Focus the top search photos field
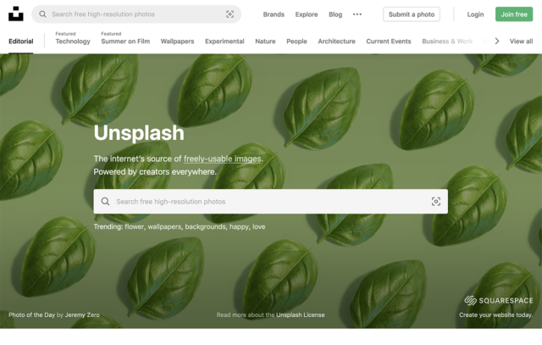 (136, 14)
